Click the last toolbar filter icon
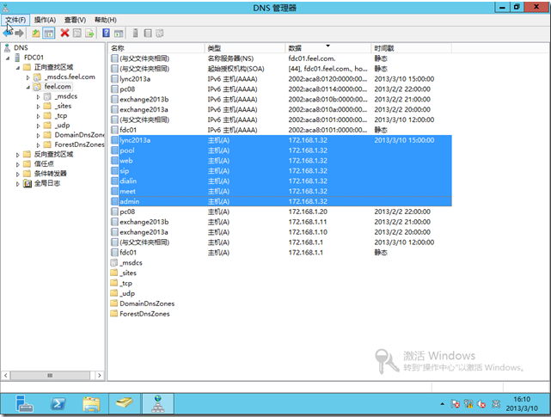 160,34
